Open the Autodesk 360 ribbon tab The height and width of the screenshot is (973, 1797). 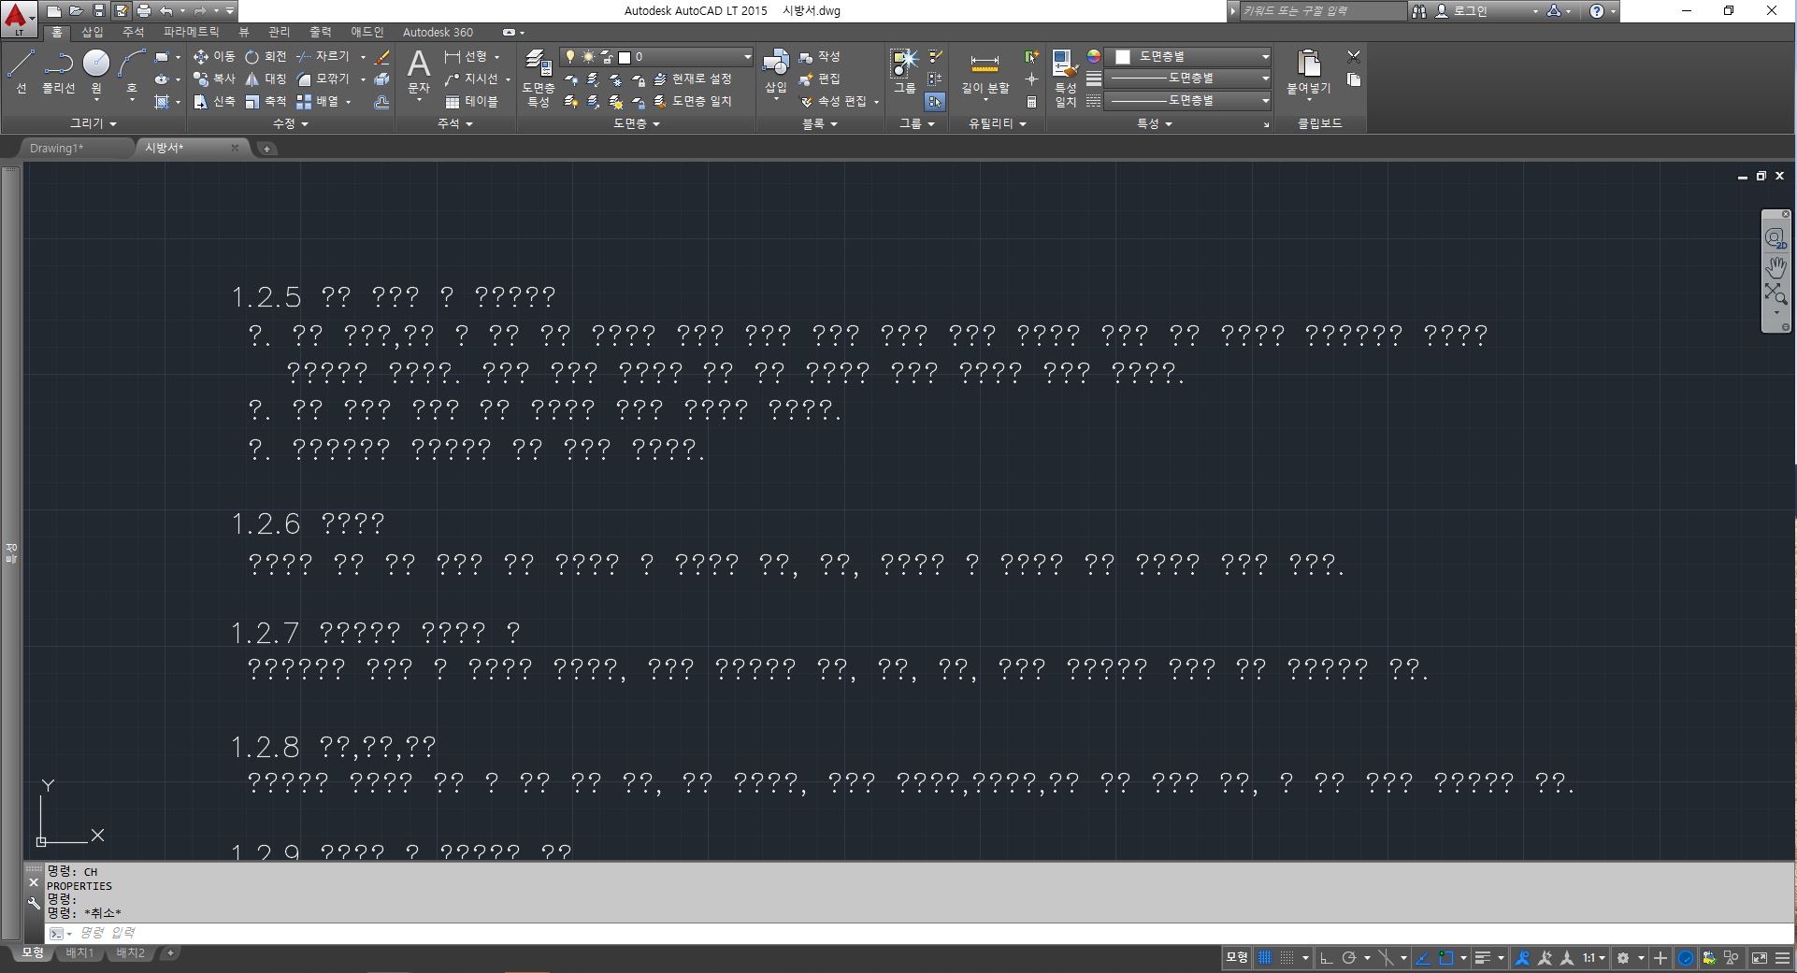pyautogui.click(x=438, y=32)
